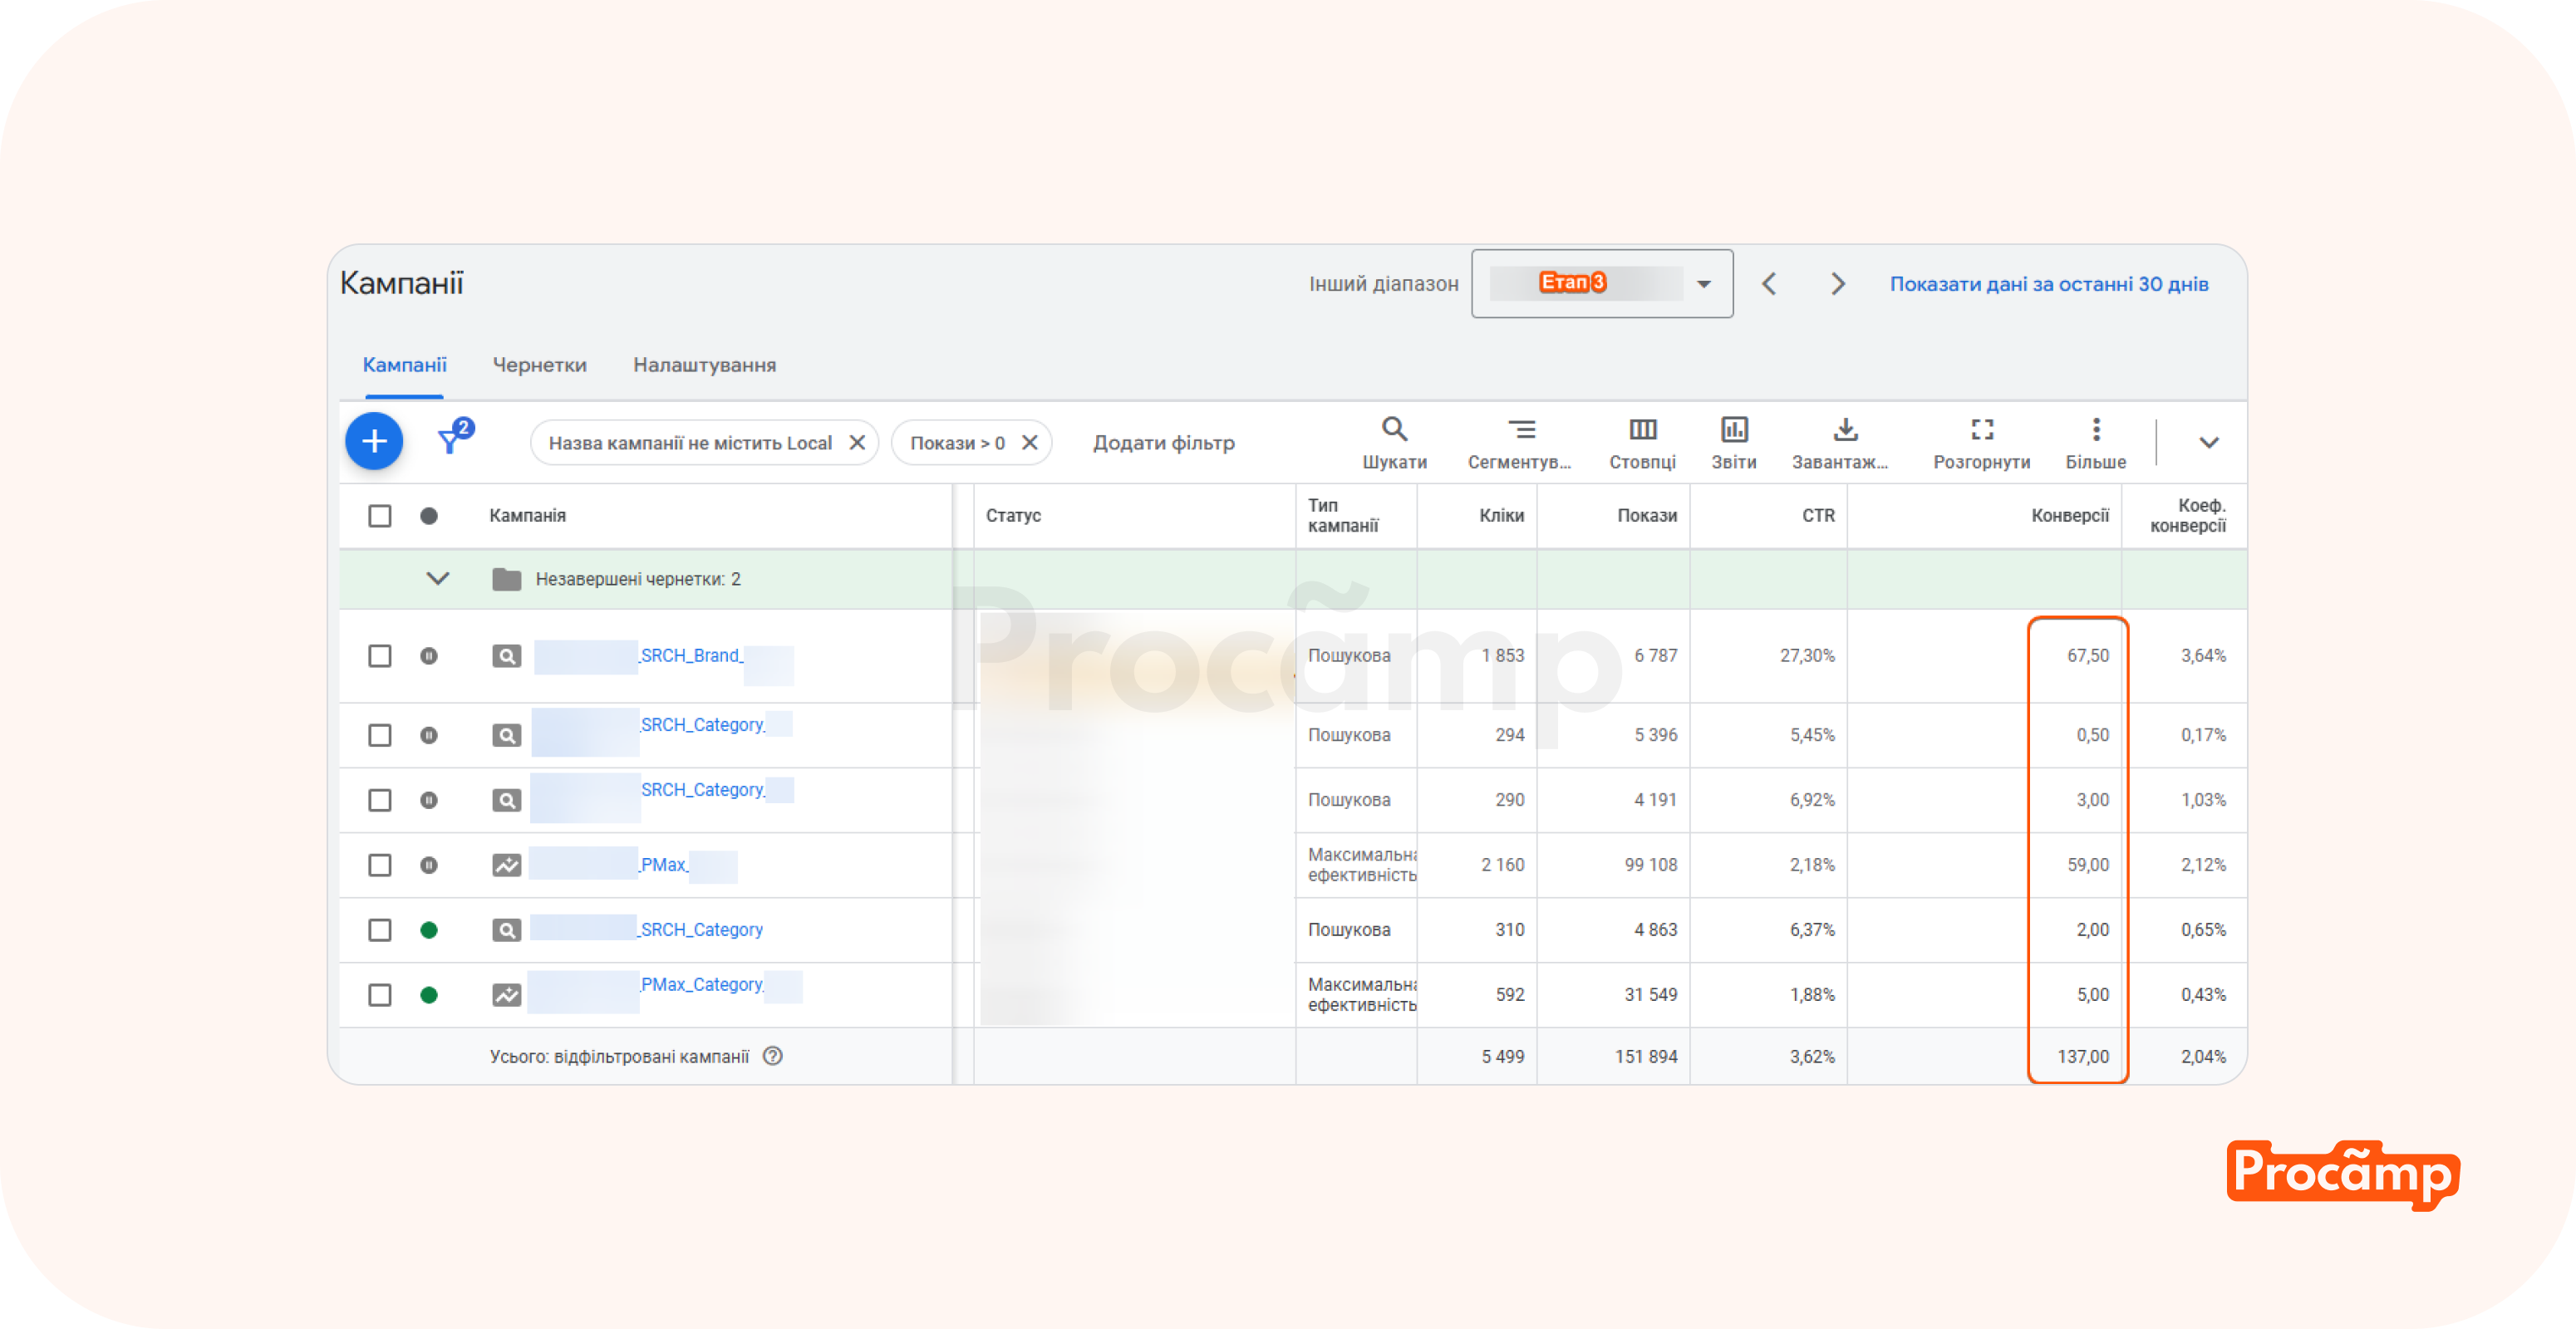The image size is (2576, 1329).
Task: Open the date range dropdown labeled Етап 3
Action: [1602, 284]
